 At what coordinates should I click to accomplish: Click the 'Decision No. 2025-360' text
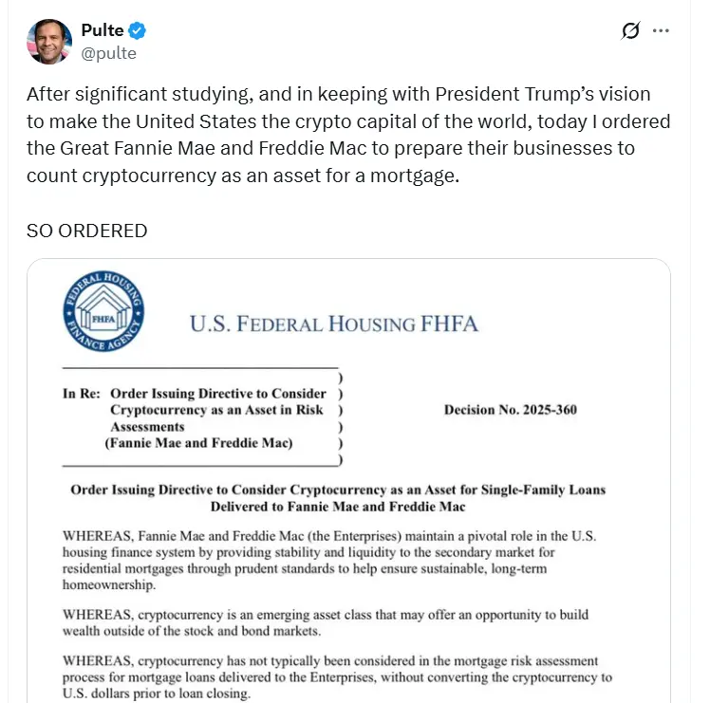coord(510,410)
